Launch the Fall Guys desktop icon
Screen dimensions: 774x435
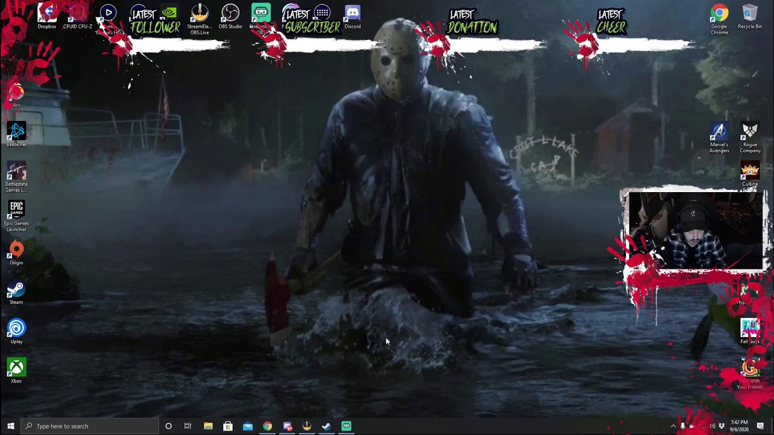click(x=750, y=331)
